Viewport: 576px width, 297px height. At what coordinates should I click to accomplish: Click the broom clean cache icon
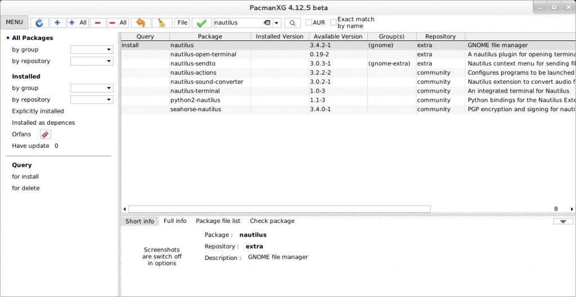161,22
